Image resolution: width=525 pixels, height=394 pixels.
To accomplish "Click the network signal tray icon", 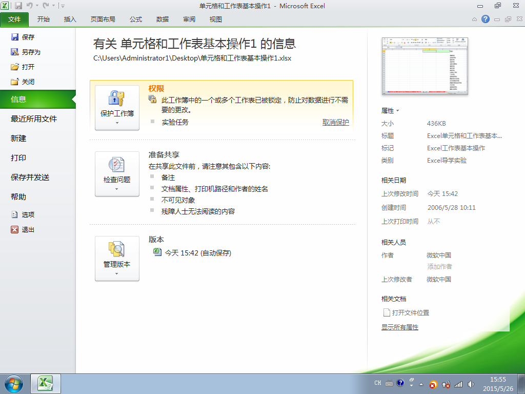I will tap(458, 384).
